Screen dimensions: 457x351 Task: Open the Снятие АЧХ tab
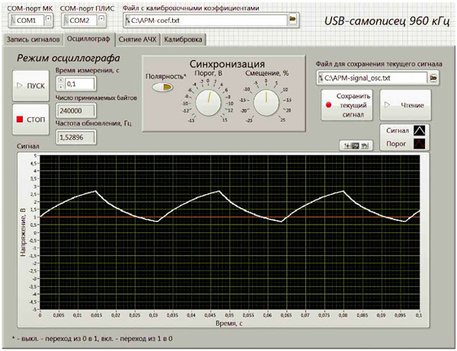(x=138, y=37)
